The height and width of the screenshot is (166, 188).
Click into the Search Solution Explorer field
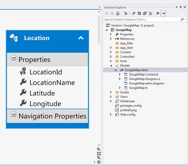tap(141, 19)
